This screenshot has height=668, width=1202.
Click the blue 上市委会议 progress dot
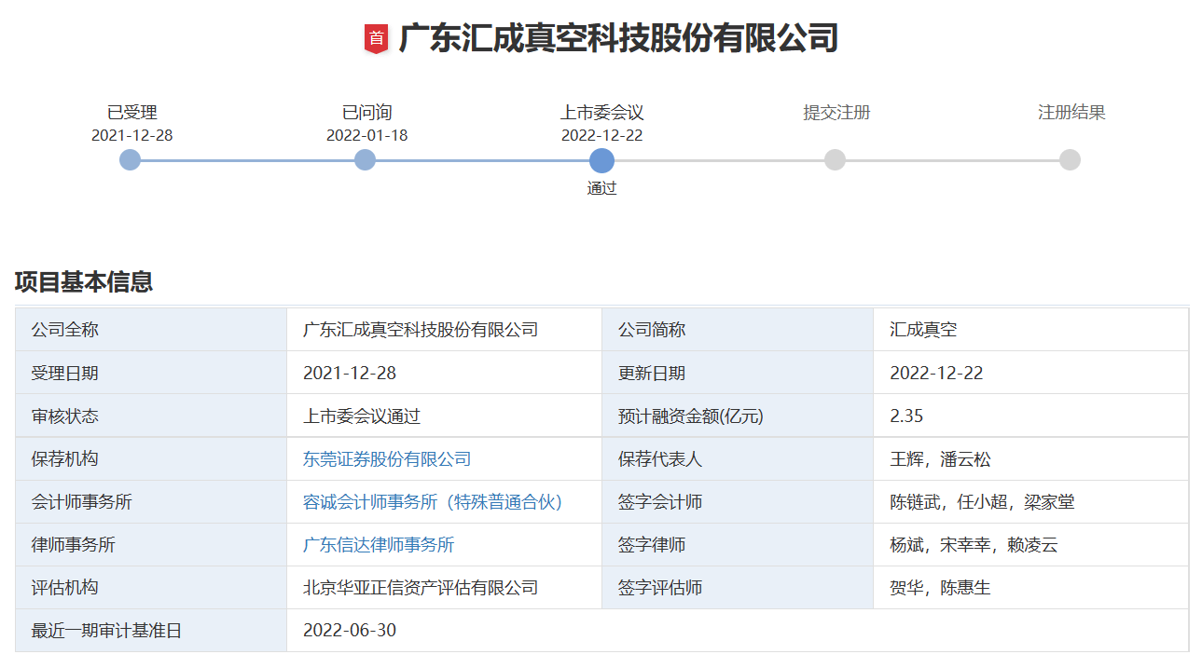602,159
